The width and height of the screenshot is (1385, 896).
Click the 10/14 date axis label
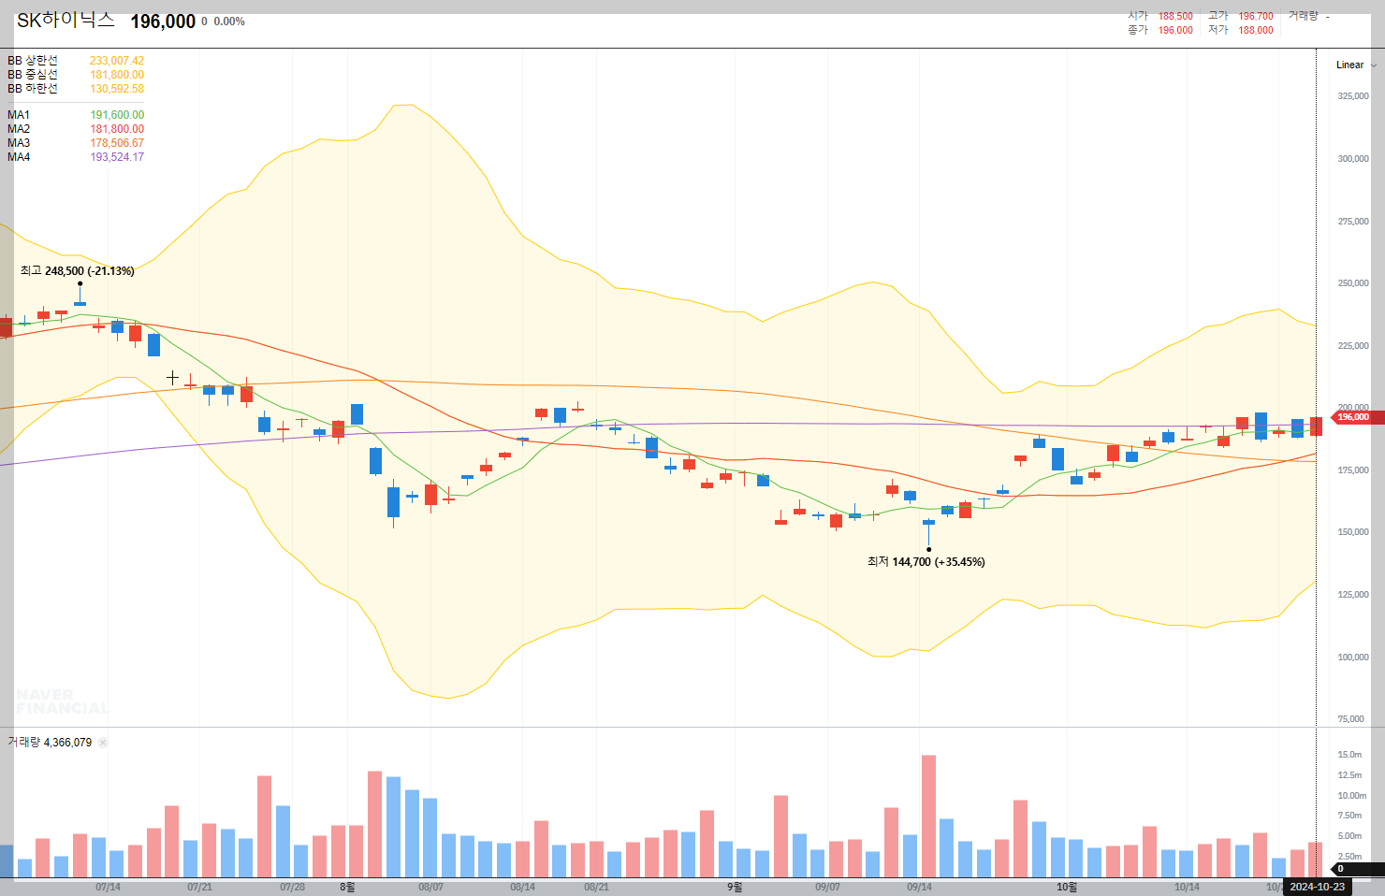(1187, 887)
